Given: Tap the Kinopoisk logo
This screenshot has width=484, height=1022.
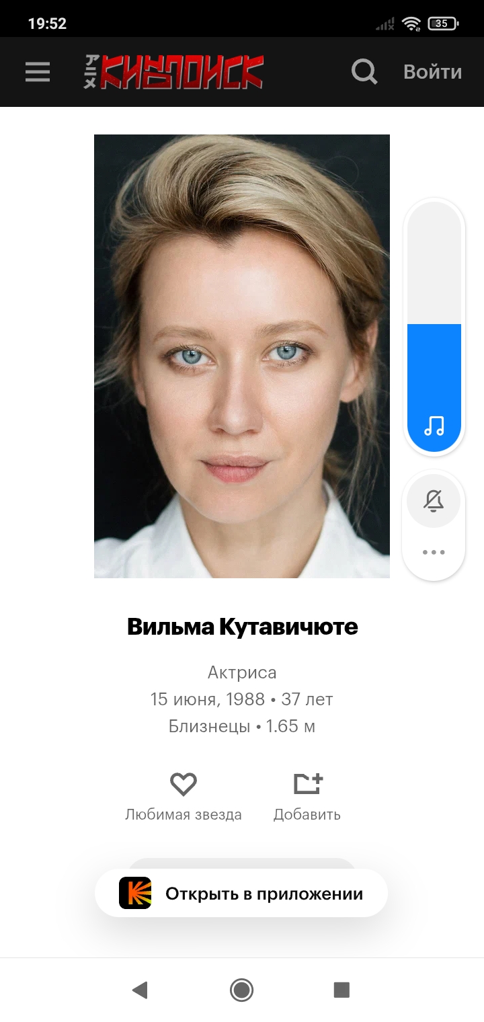Looking at the screenshot, I should coord(173,72).
